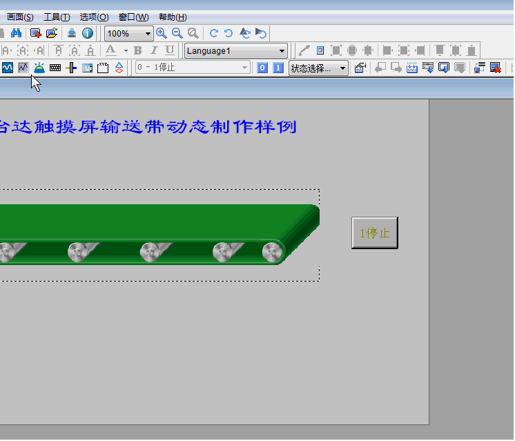Click the list table element icon
This screenshot has height=441, width=515.
[87, 68]
